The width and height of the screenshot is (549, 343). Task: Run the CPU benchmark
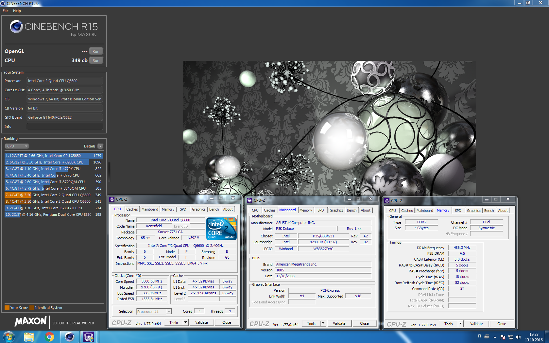coord(96,60)
